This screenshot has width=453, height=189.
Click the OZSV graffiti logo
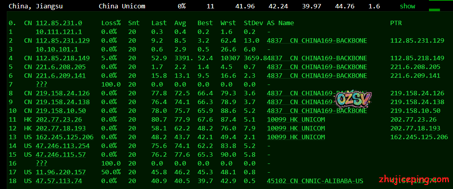354,99
